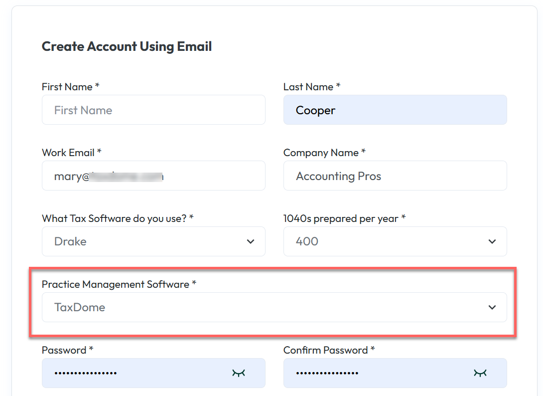The height and width of the screenshot is (396, 543).
Task: Click the "Create Account Using Email" heading
Action: pos(127,46)
